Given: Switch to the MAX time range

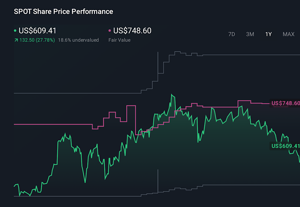Looking at the screenshot, I should coord(288,34).
